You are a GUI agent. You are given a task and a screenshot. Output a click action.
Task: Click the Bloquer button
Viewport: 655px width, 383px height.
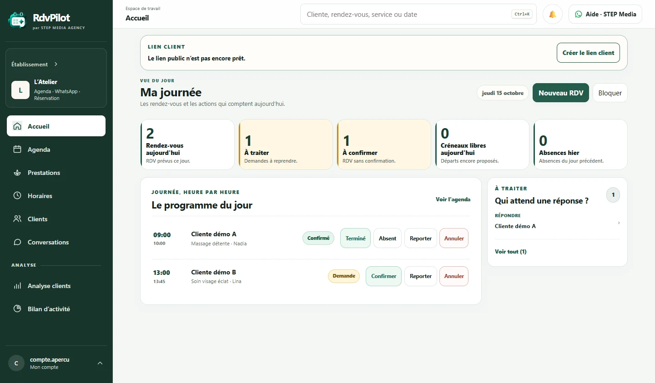610,93
